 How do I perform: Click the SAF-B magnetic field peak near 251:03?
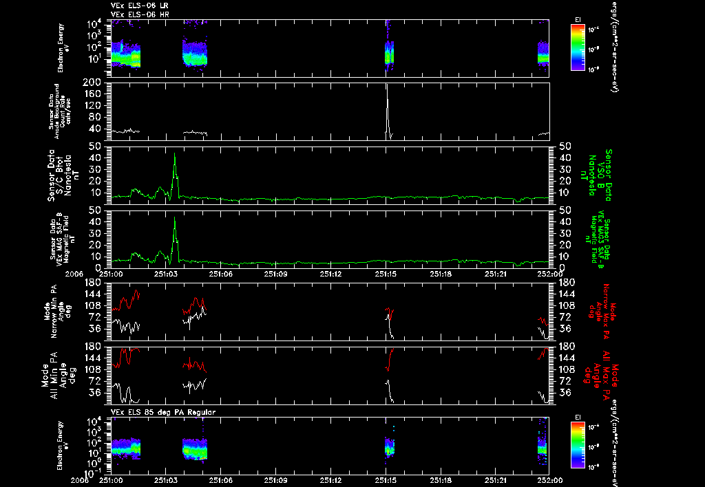175,239
